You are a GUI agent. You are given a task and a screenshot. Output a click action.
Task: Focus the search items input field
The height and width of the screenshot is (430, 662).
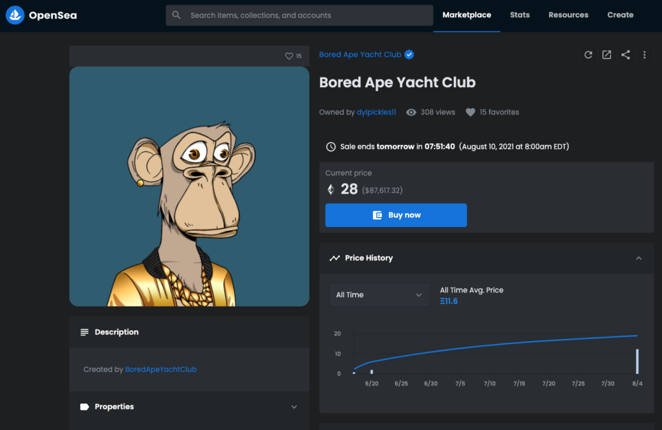pyautogui.click(x=299, y=16)
